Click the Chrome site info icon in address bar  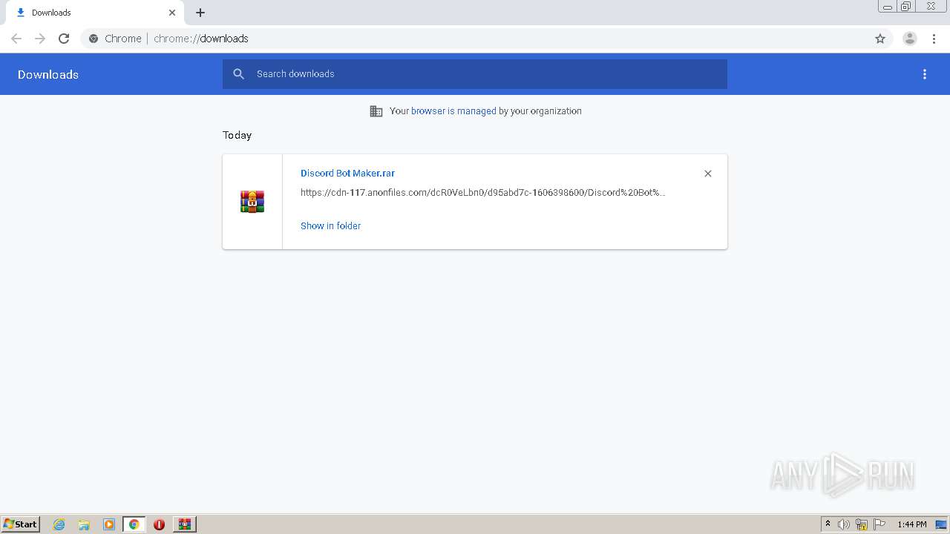click(x=94, y=39)
